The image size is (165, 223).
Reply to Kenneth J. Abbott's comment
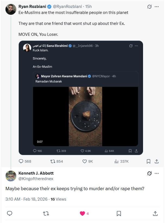[10, 213]
